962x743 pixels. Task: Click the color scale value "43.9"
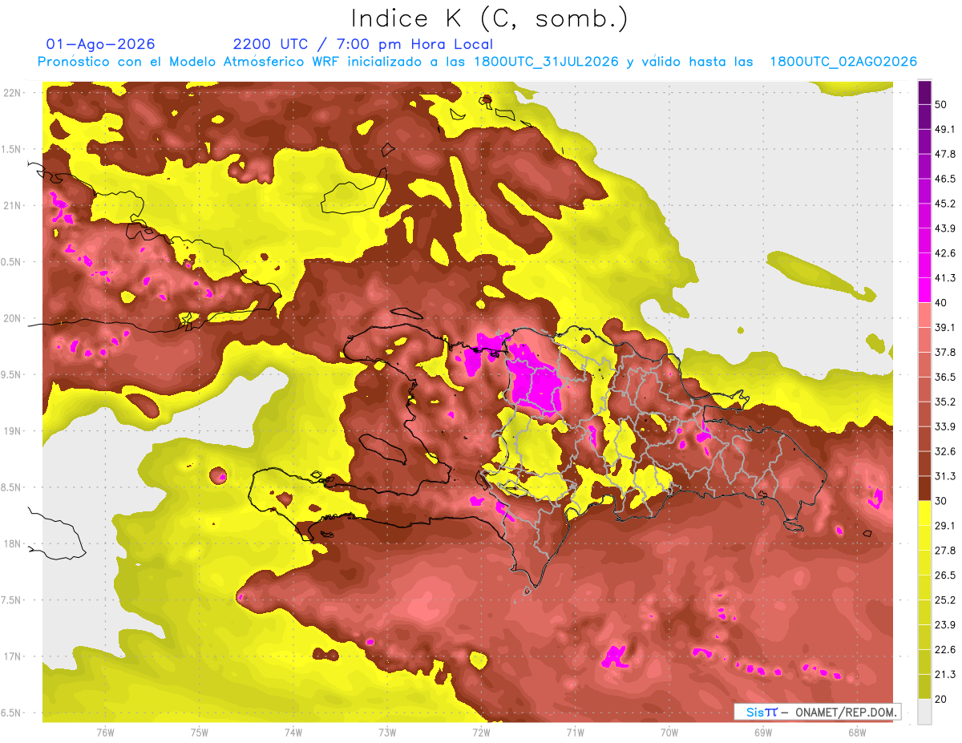[x=945, y=228]
